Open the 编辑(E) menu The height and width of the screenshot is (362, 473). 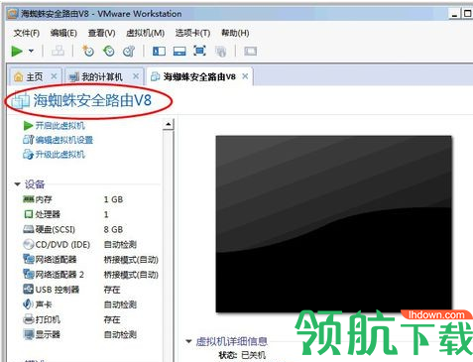click(x=63, y=33)
